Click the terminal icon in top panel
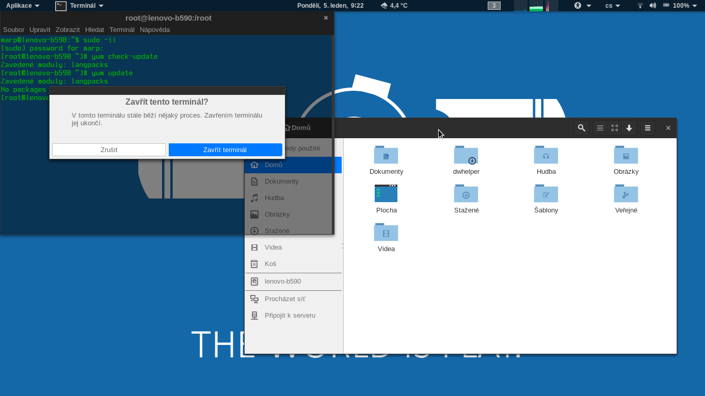The width and height of the screenshot is (705, 396). click(x=61, y=6)
